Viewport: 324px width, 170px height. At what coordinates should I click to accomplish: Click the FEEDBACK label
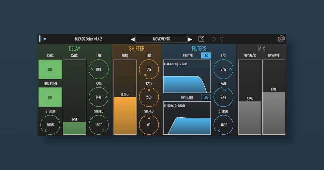tap(250, 56)
